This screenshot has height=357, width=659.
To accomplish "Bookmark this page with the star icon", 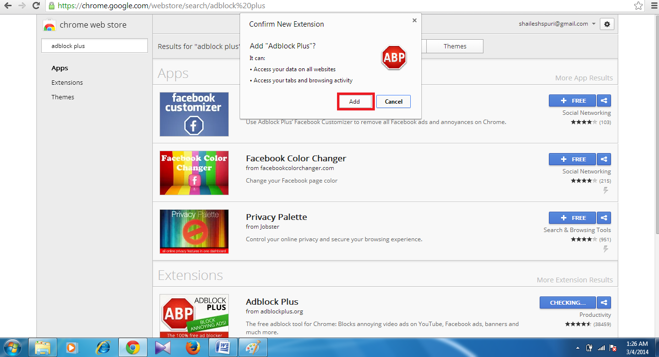I will click(x=638, y=6).
